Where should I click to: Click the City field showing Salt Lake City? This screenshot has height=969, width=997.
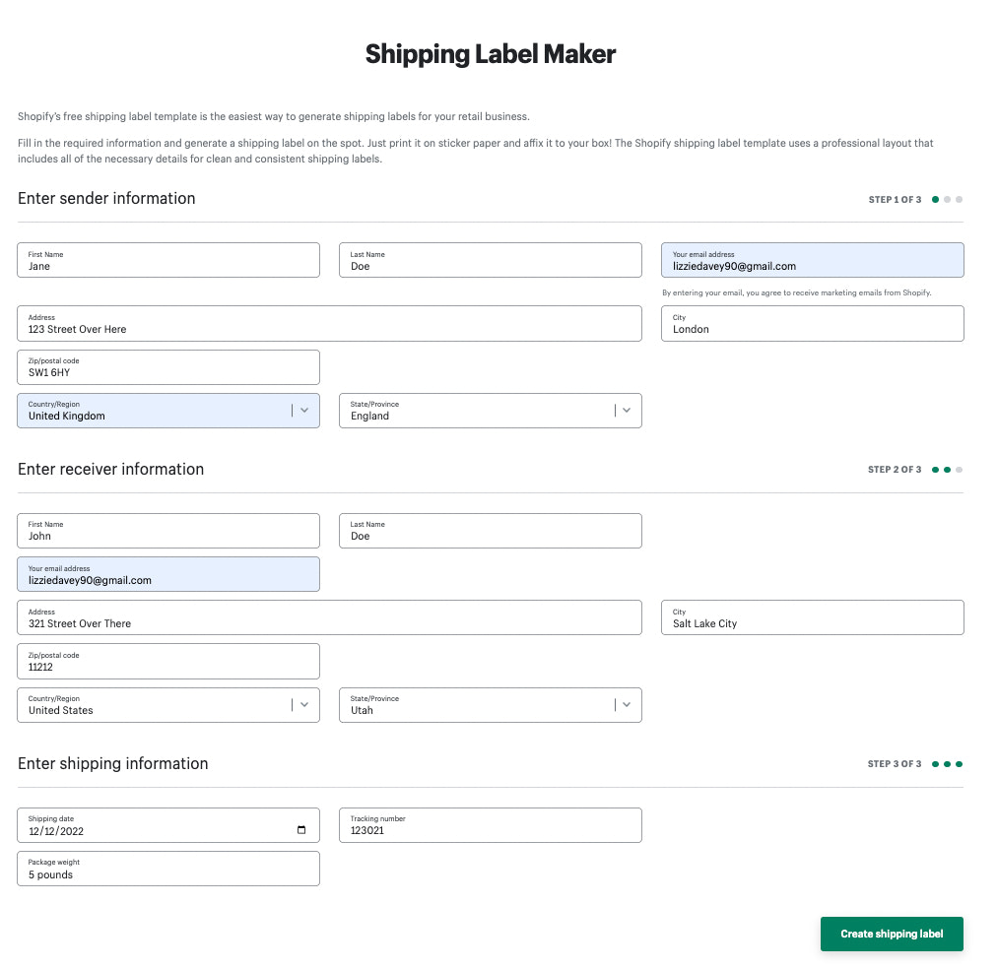pos(812,617)
